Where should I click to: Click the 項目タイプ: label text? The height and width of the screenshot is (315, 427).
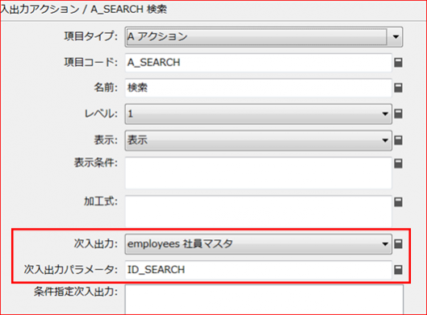tap(90, 36)
